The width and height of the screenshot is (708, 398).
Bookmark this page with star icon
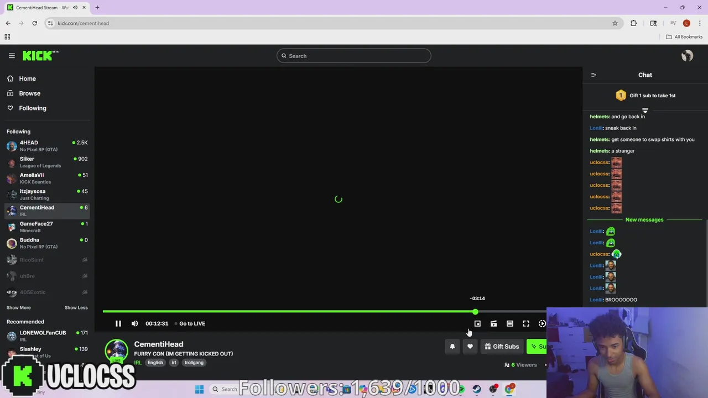[615, 23]
